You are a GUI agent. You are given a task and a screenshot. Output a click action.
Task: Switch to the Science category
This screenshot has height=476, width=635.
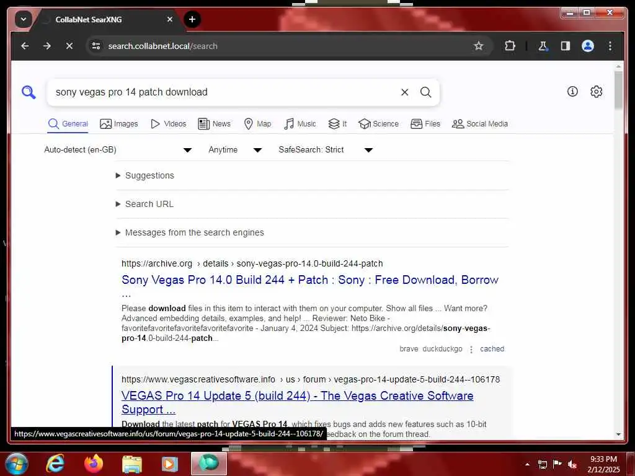378,124
